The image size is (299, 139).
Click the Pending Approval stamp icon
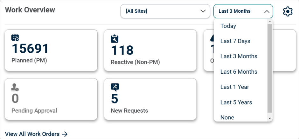click(x=15, y=87)
